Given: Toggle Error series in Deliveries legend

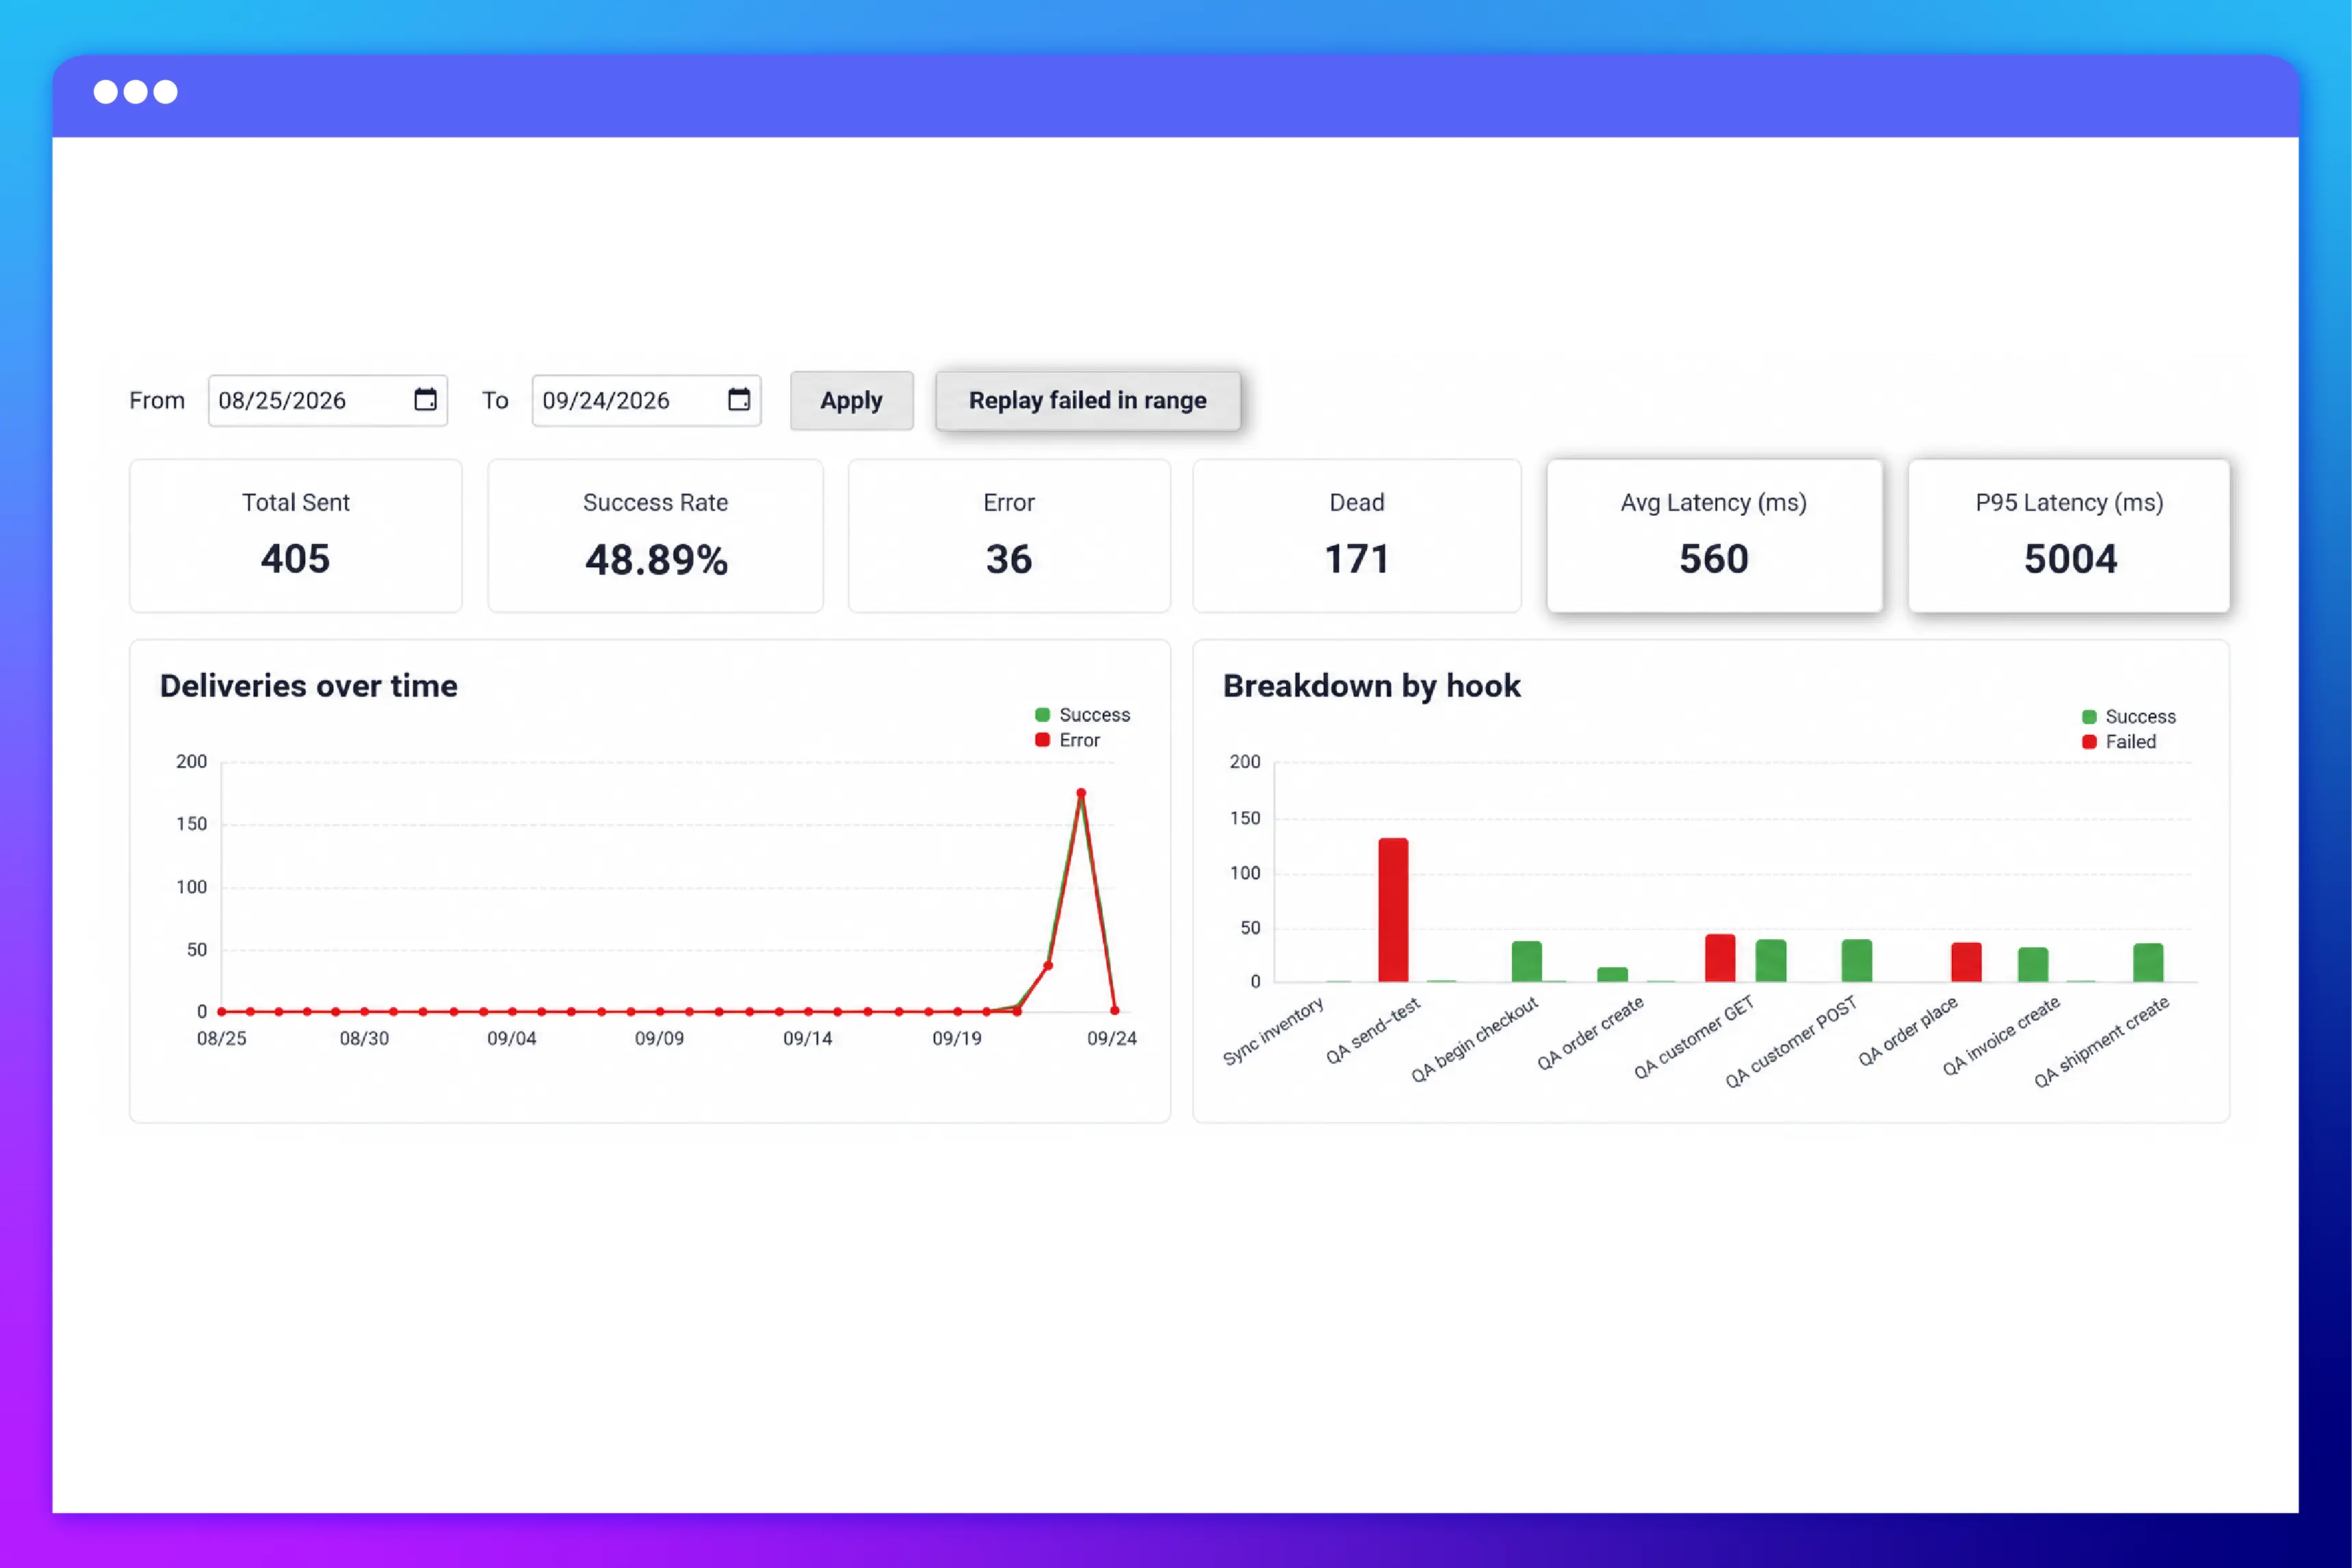Looking at the screenshot, I should click(1067, 740).
